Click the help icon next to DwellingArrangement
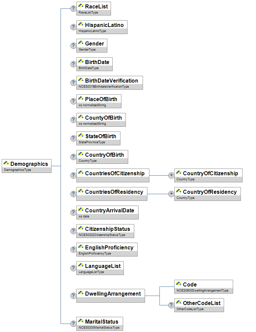The image size is (256, 332). pyautogui.click(x=73, y=296)
